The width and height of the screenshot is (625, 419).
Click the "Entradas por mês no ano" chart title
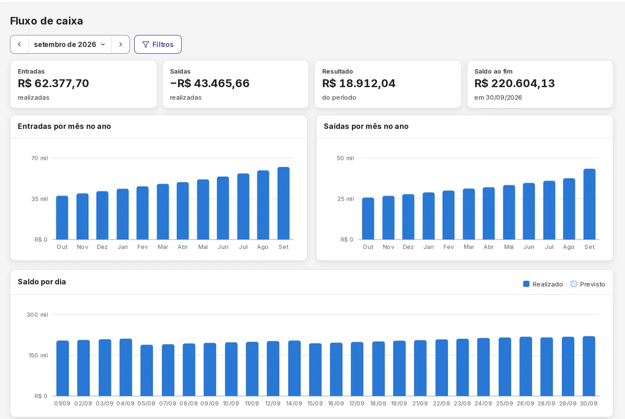[64, 126]
